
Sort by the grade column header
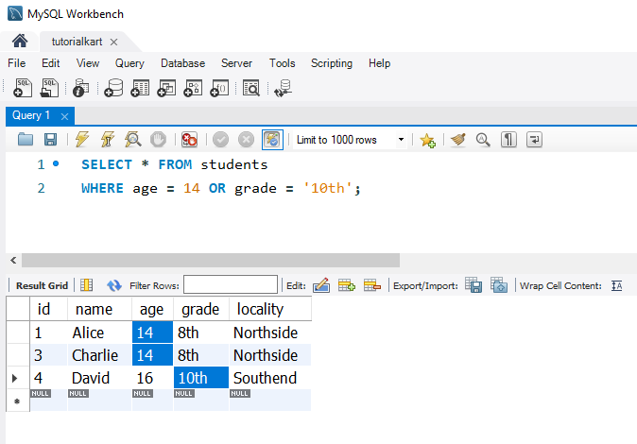201,309
